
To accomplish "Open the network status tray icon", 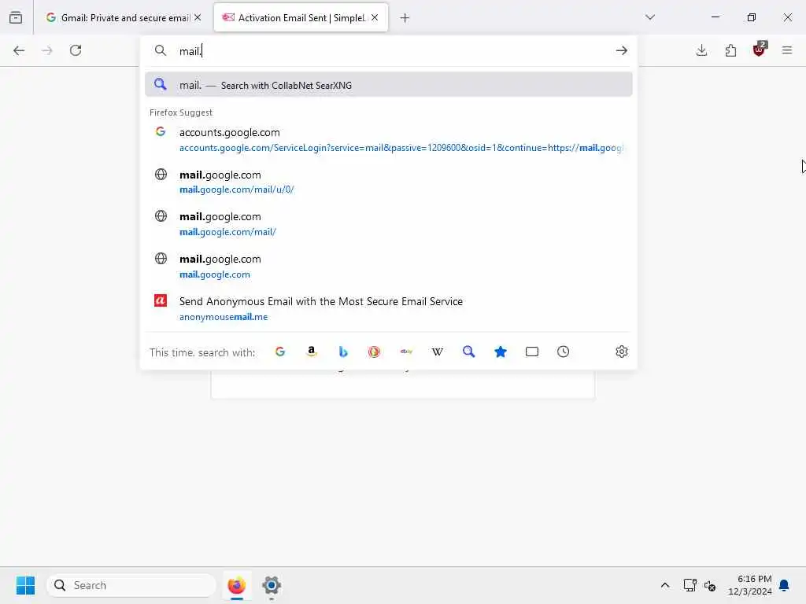I will tap(690, 585).
